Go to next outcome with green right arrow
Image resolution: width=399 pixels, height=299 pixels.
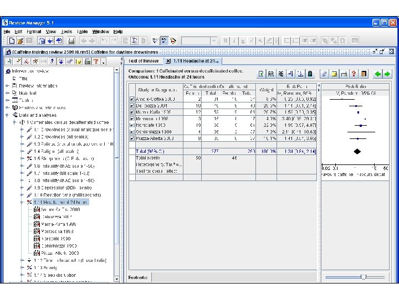coord(387,74)
